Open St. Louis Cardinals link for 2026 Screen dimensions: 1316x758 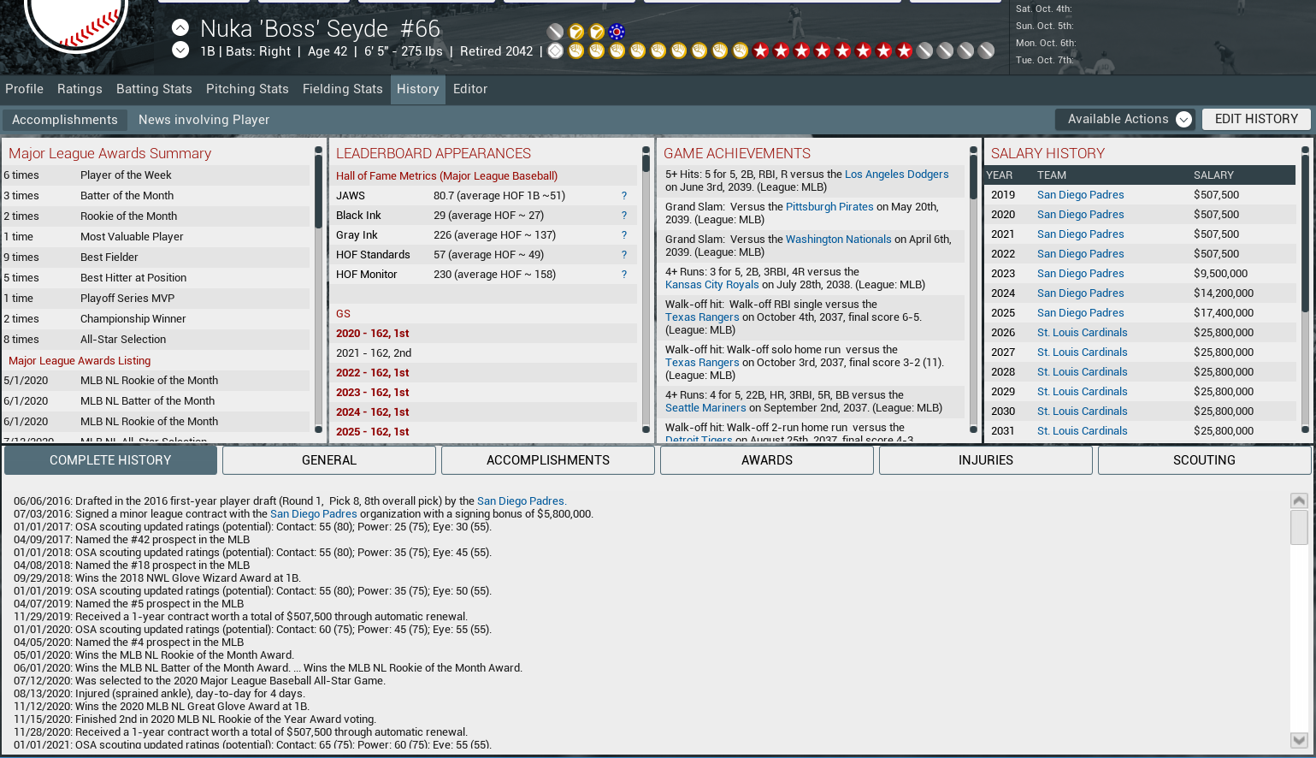coord(1082,333)
